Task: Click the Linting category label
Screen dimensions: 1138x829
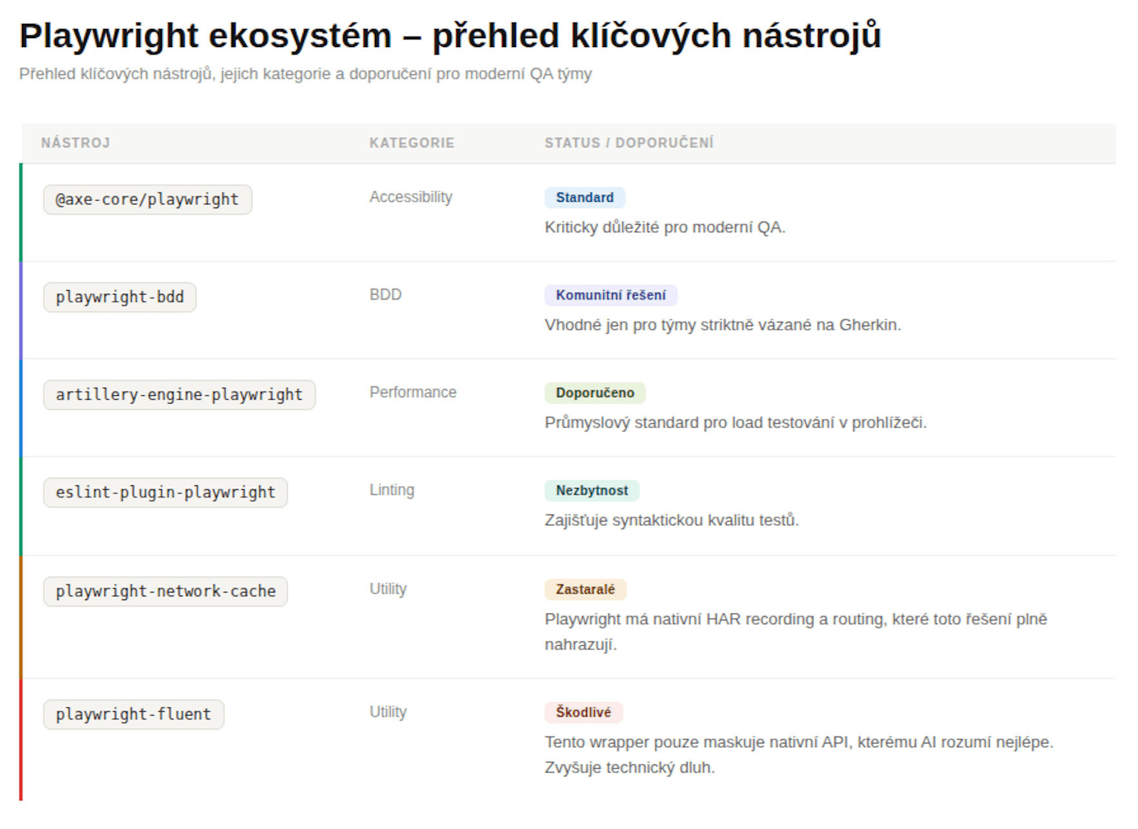Action: tap(392, 491)
